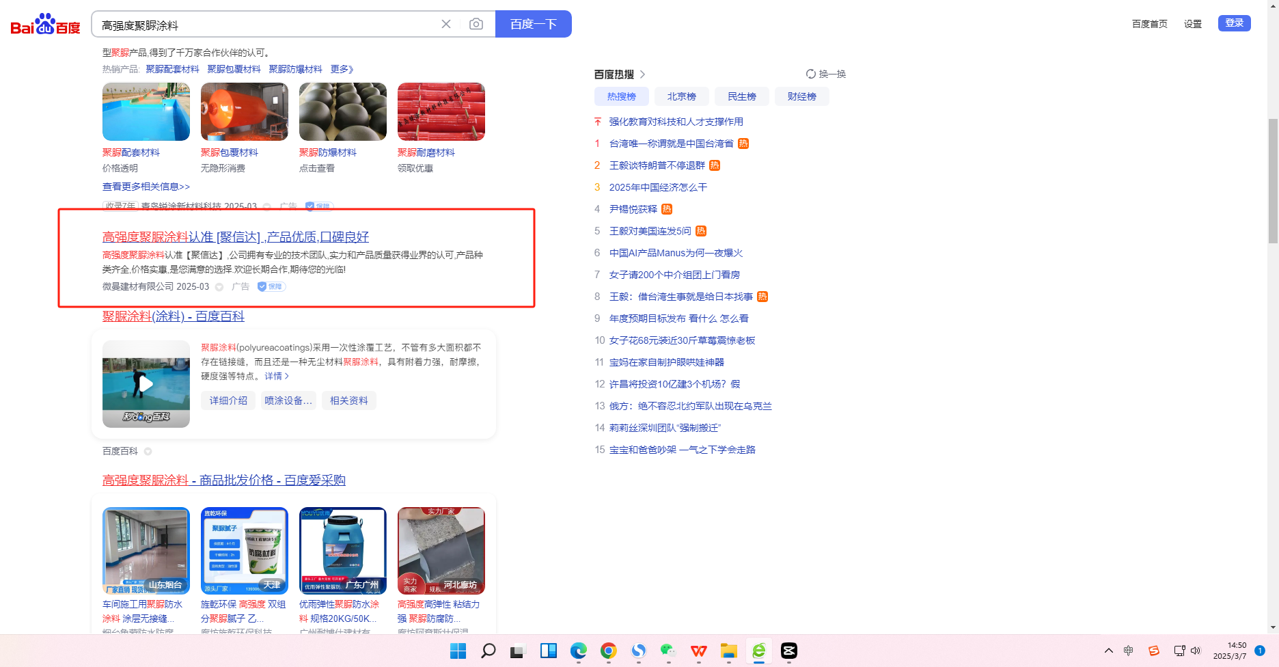
Task: Switch to the 财经榜 tab
Action: coord(801,96)
